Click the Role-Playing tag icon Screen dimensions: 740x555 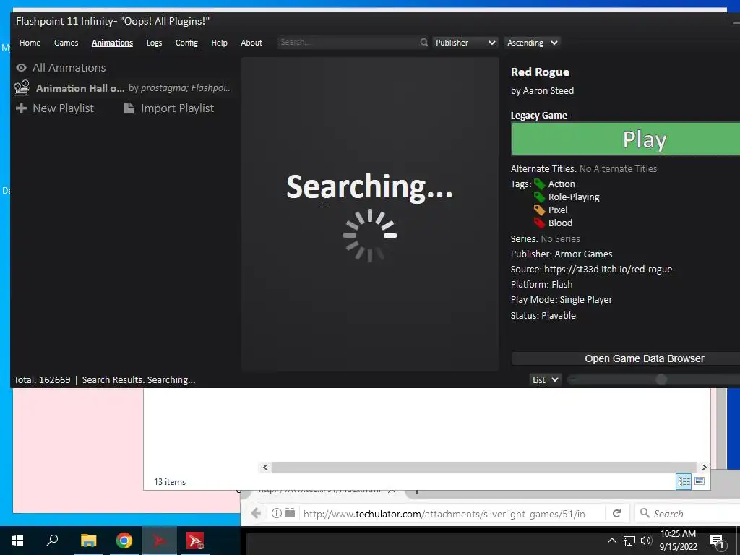tap(539, 197)
